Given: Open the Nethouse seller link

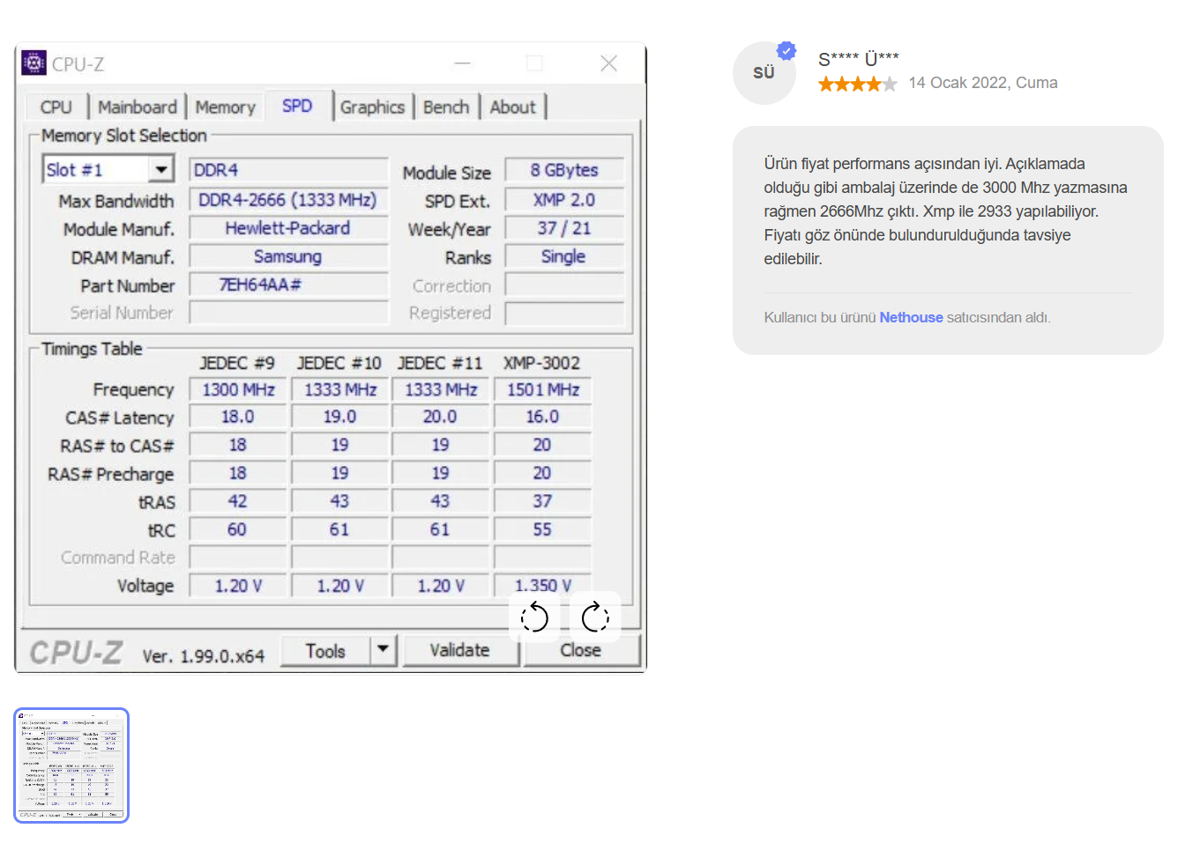Looking at the screenshot, I should point(911,317).
